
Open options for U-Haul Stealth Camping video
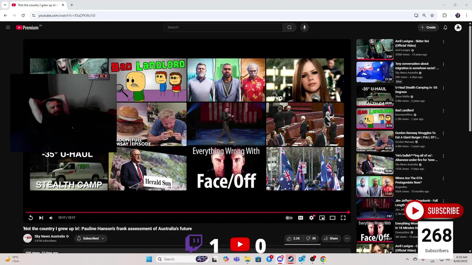(x=443, y=88)
